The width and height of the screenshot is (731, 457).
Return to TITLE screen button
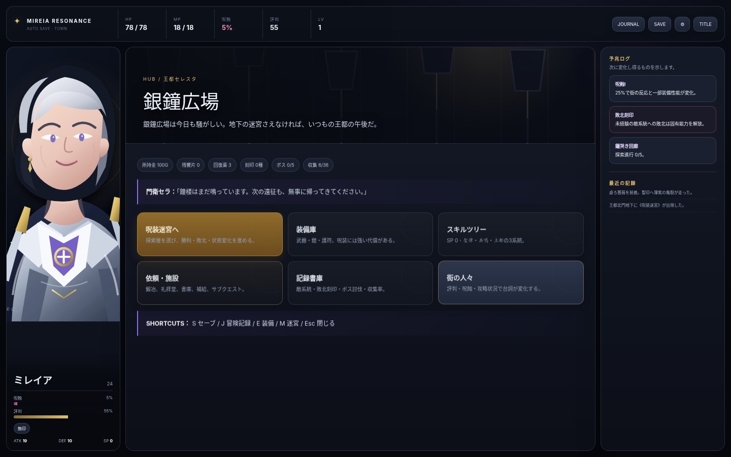pos(705,24)
